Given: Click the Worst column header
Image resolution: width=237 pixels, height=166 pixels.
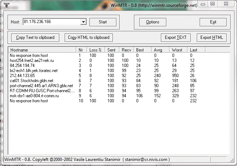Looking at the screenshot, I should click(178, 50).
